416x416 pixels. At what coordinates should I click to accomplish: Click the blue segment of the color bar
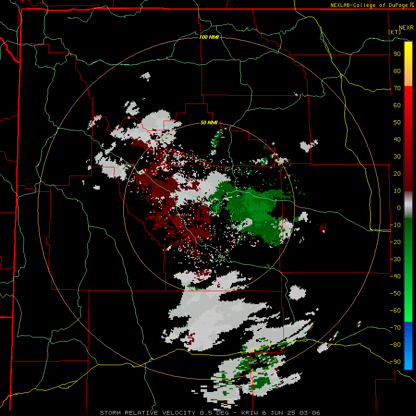[408, 345]
